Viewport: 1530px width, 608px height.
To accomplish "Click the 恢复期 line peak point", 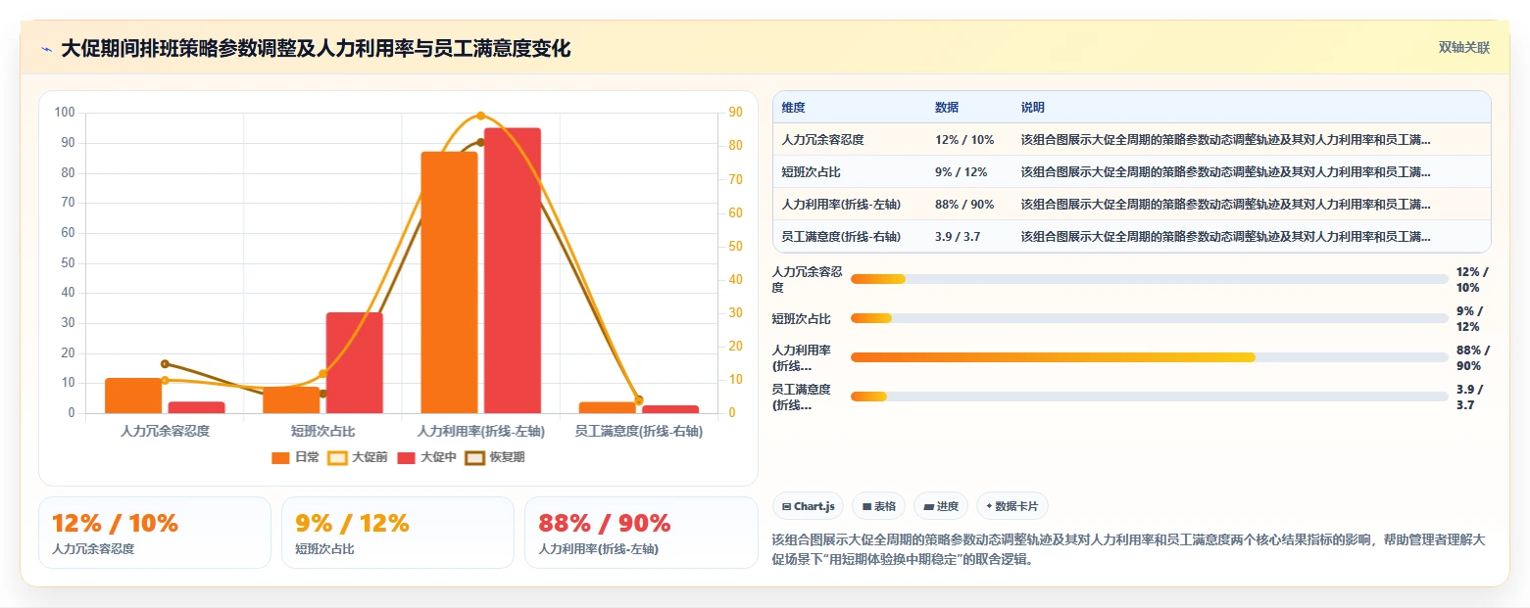I will tap(480, 143).
